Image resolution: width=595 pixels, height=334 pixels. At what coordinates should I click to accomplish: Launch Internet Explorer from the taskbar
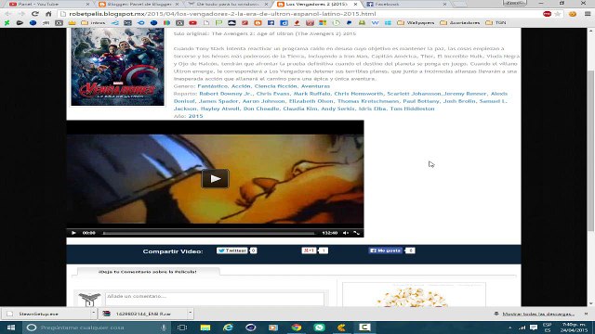click(228, 328)
